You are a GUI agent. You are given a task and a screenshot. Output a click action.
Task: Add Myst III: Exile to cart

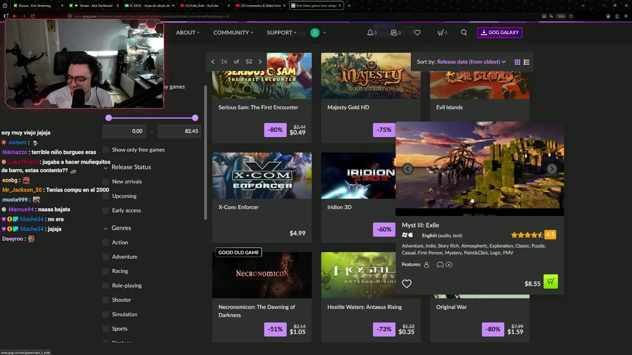551,282
